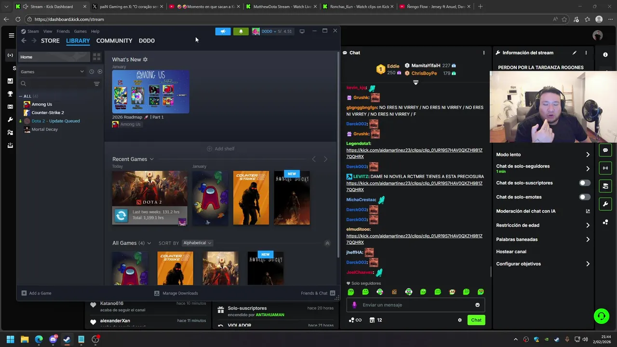Click the purple microphone icon in chat input
This screenshot has width=617, height=347.
point(355,305)
